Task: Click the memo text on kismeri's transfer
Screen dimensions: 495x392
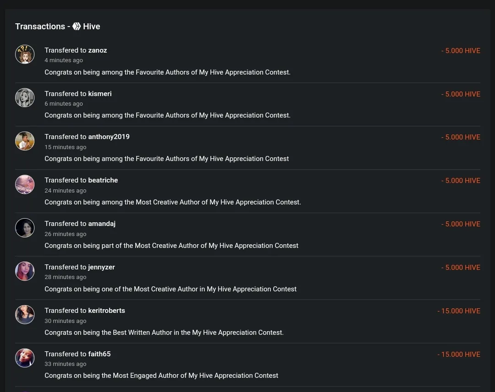Action: pos(167,115)
